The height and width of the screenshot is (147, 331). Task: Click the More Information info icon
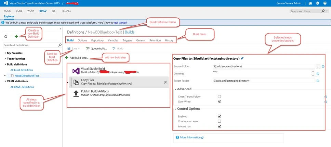(177, 137)
